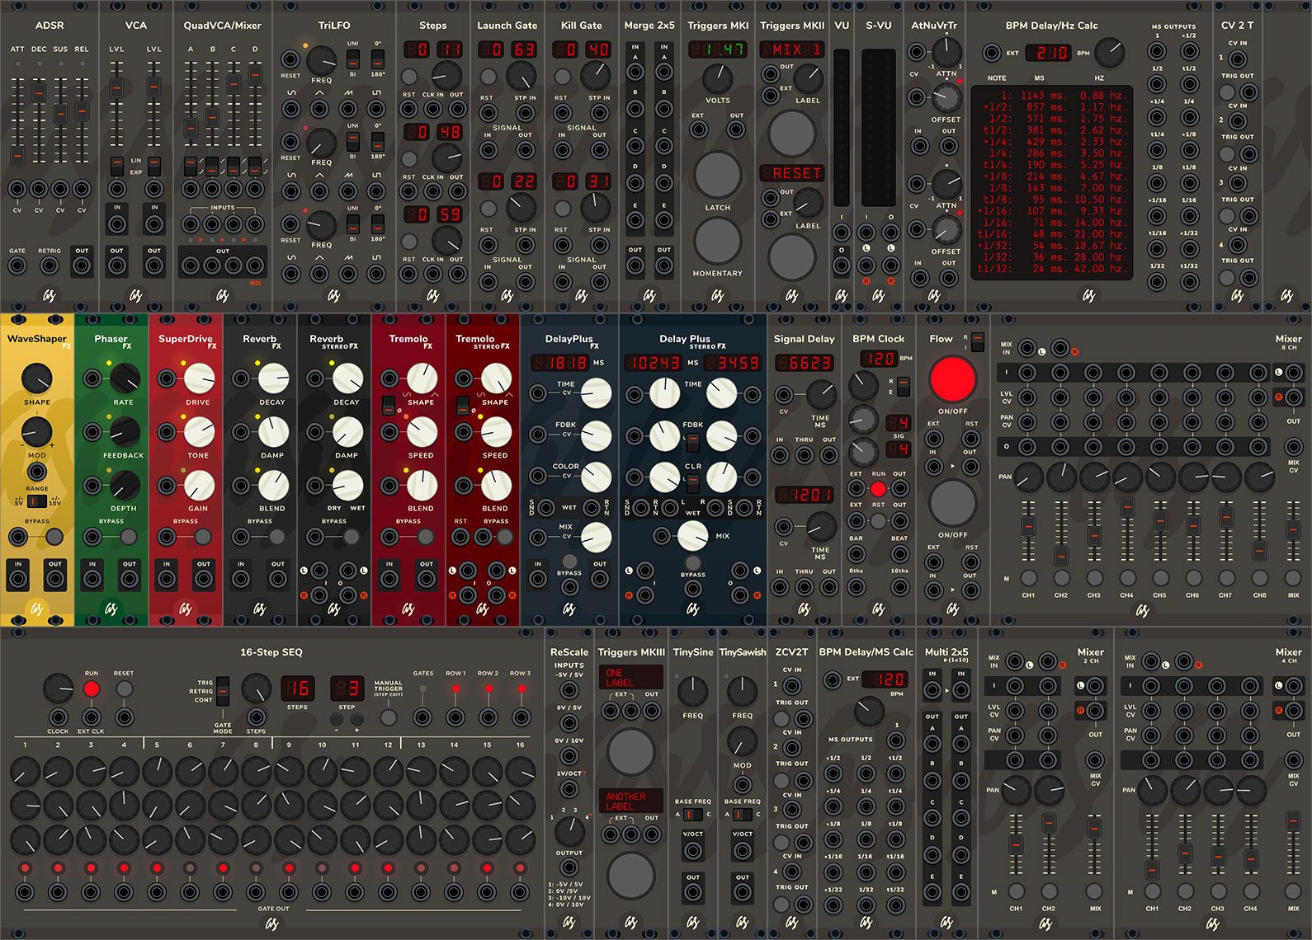Mute CH1 on the 8 CH Mixer
The image size is (1312, 940).
[1028, 578]
